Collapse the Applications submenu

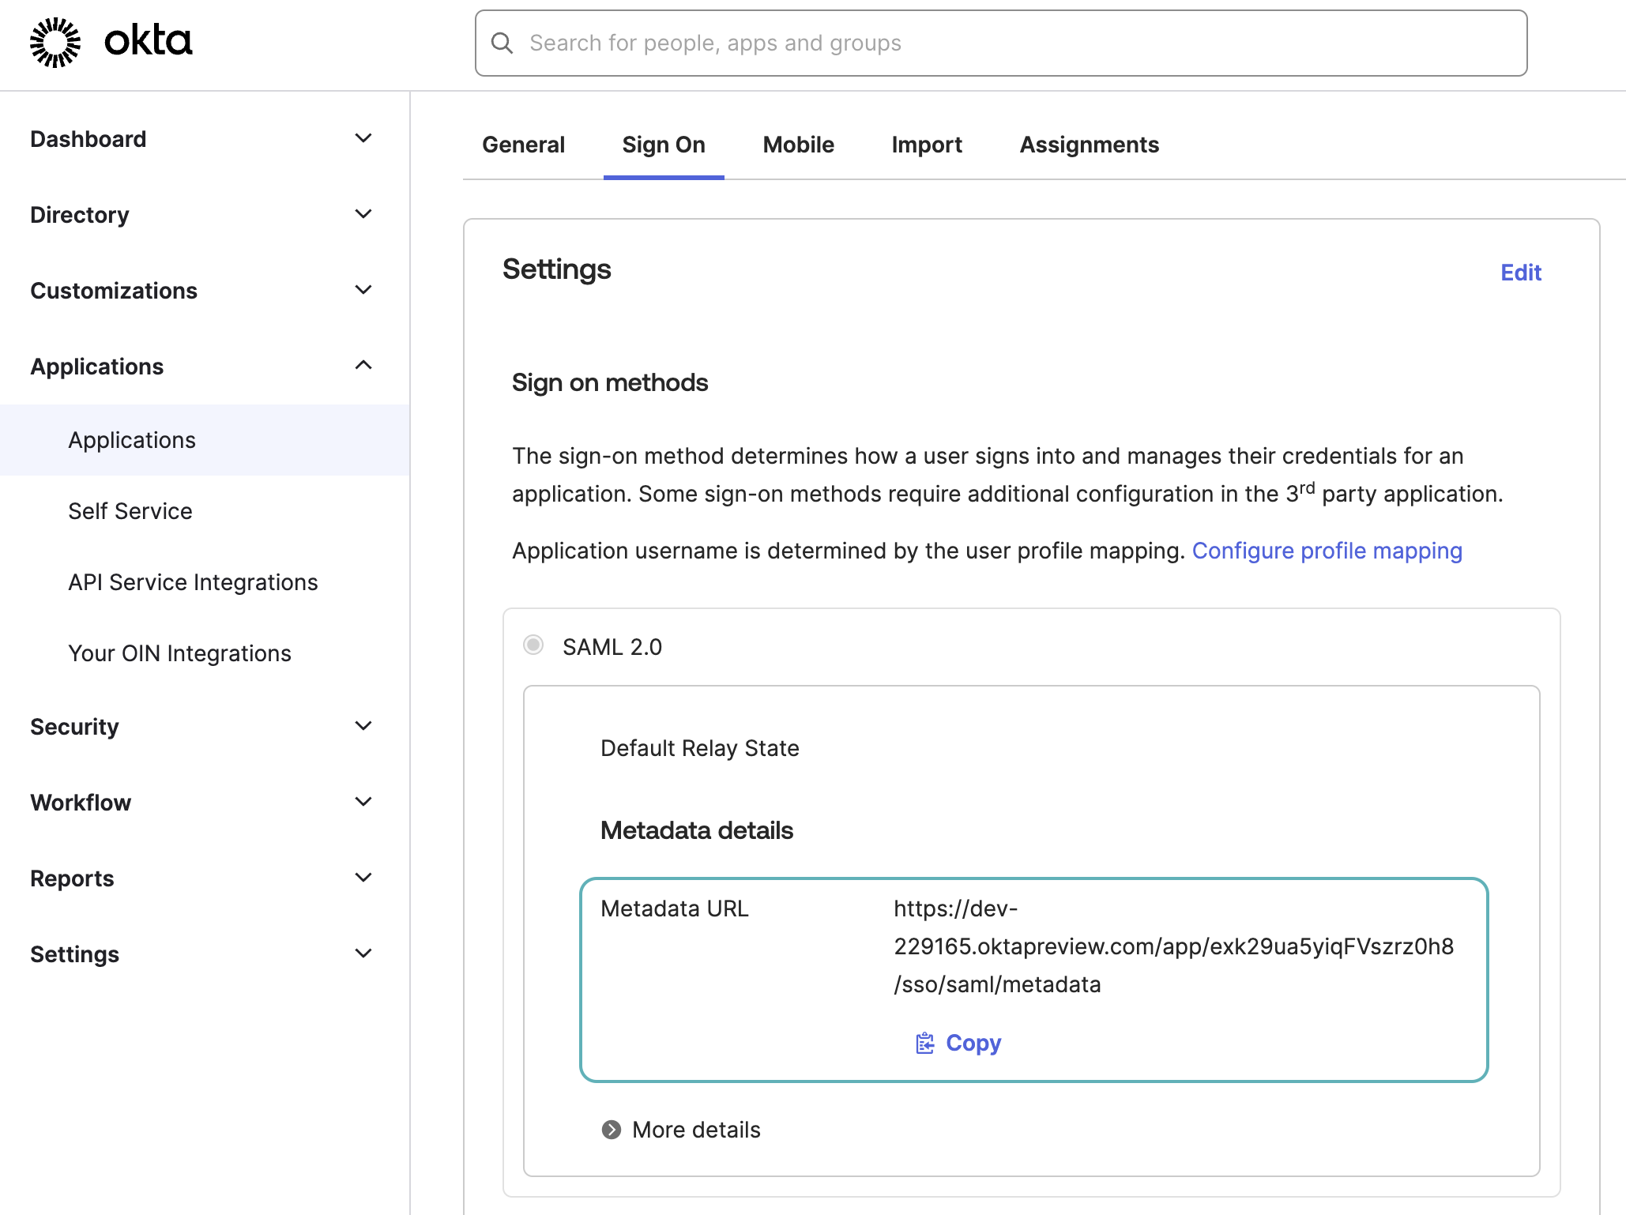[x=363, y=367]
